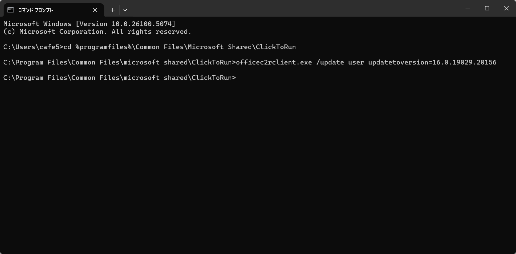Click the Microsoft Windows version line
This screenshot has width=516, height=254.
[89, 24]
